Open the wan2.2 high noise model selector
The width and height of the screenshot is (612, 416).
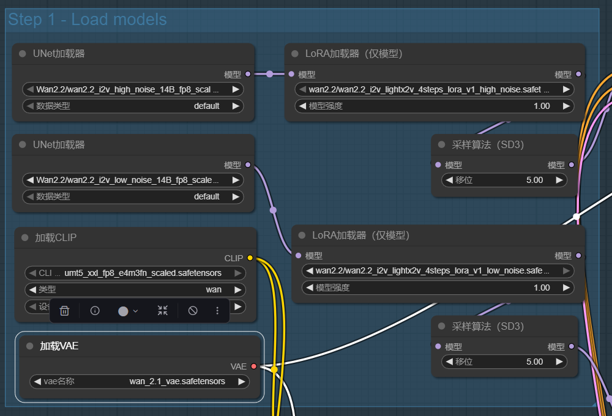133,89
